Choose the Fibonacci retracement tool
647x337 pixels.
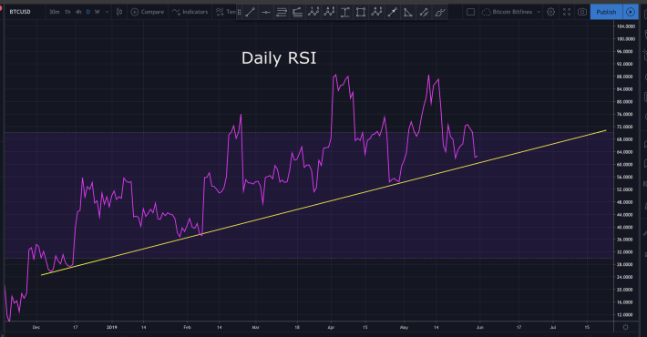pos(282,13)
